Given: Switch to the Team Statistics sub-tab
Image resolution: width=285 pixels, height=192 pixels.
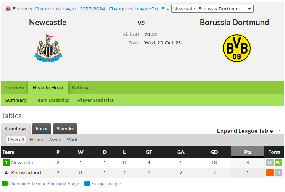Looking at the screenshot, I should [x=52, y=100].
